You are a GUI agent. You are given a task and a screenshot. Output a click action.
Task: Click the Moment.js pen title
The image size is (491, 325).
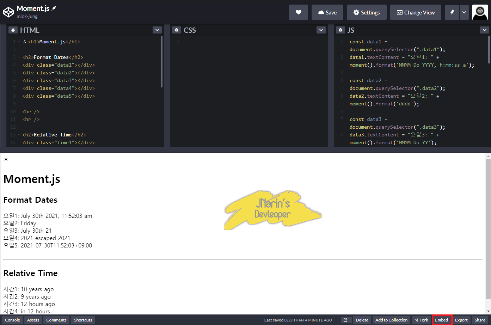[33, 8]
